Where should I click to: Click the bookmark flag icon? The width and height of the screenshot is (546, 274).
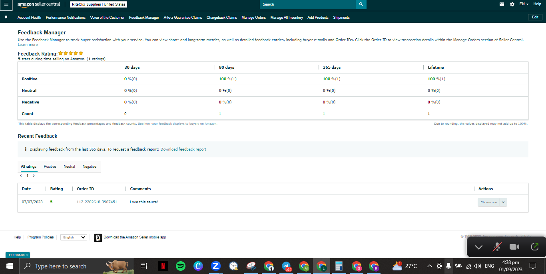click(x=6, y=18)
